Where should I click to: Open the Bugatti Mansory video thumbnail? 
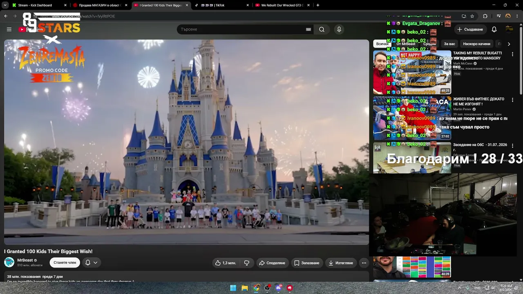point(412,72)
